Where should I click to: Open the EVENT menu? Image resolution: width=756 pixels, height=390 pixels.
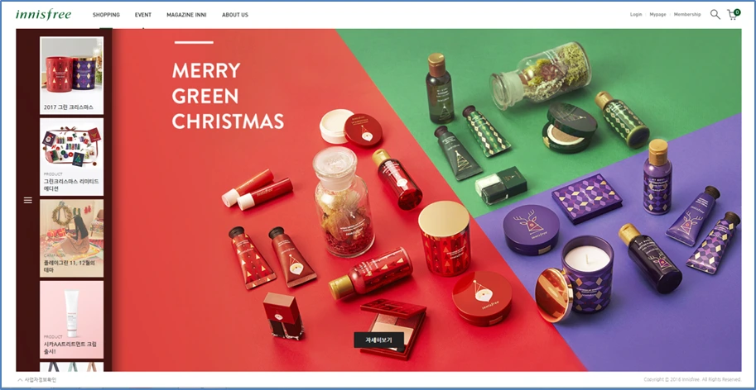click(143, 15)
